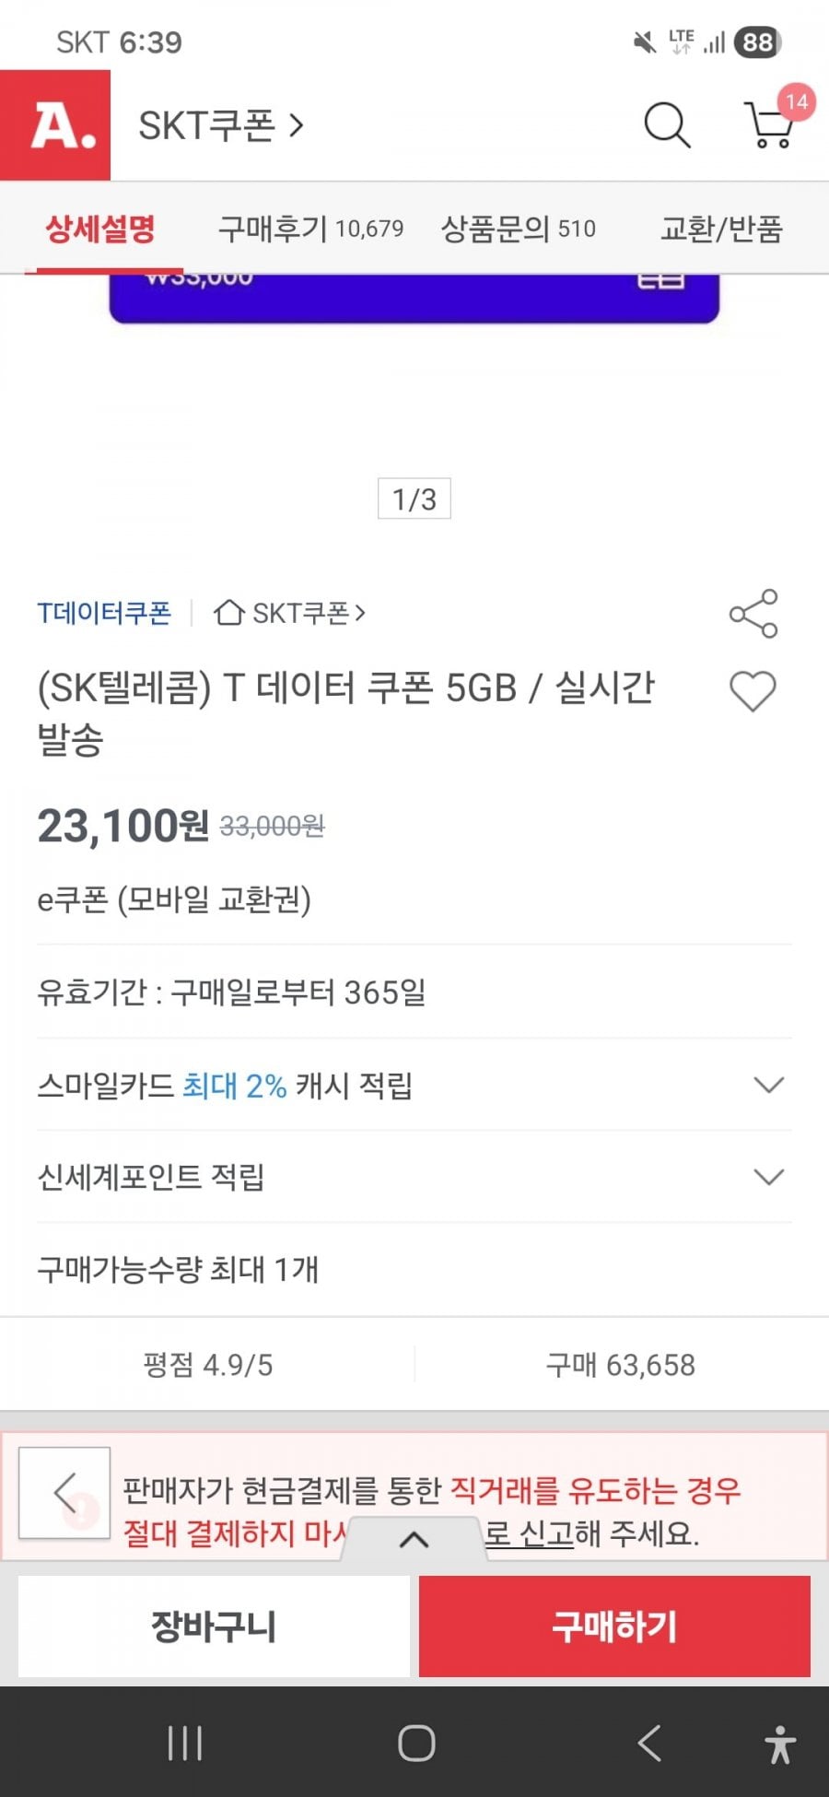Switch to the 상품문의 tab

coord(518,229)
